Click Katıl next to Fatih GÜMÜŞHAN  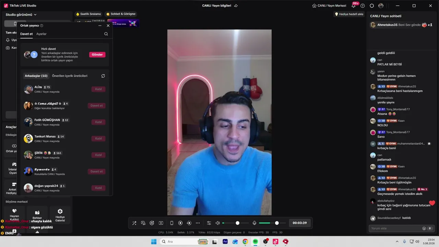(x=98, y=122)
